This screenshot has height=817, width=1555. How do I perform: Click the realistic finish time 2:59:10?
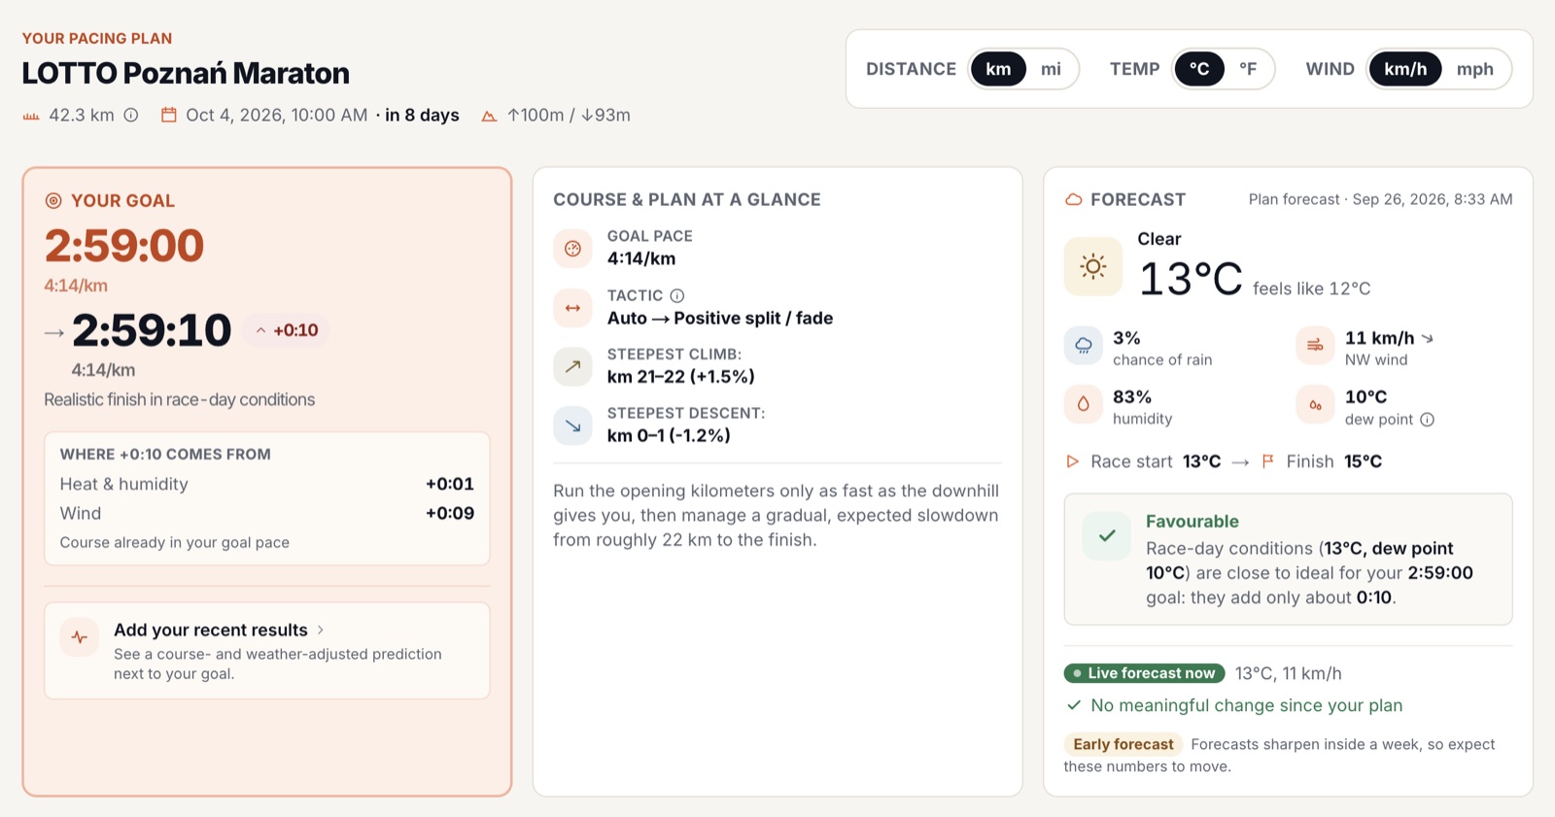[x=152, y=330]
